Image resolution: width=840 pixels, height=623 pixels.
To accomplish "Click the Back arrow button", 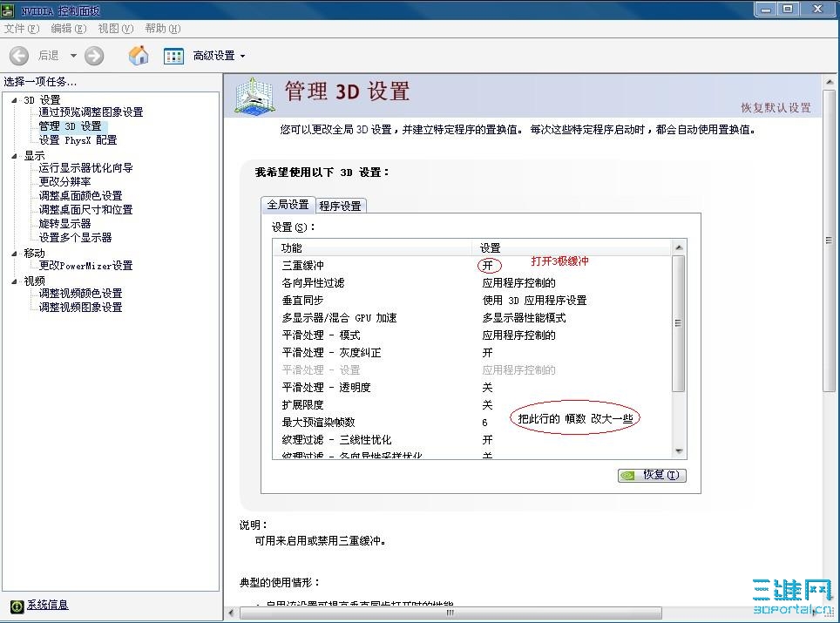I will [19, 55].
